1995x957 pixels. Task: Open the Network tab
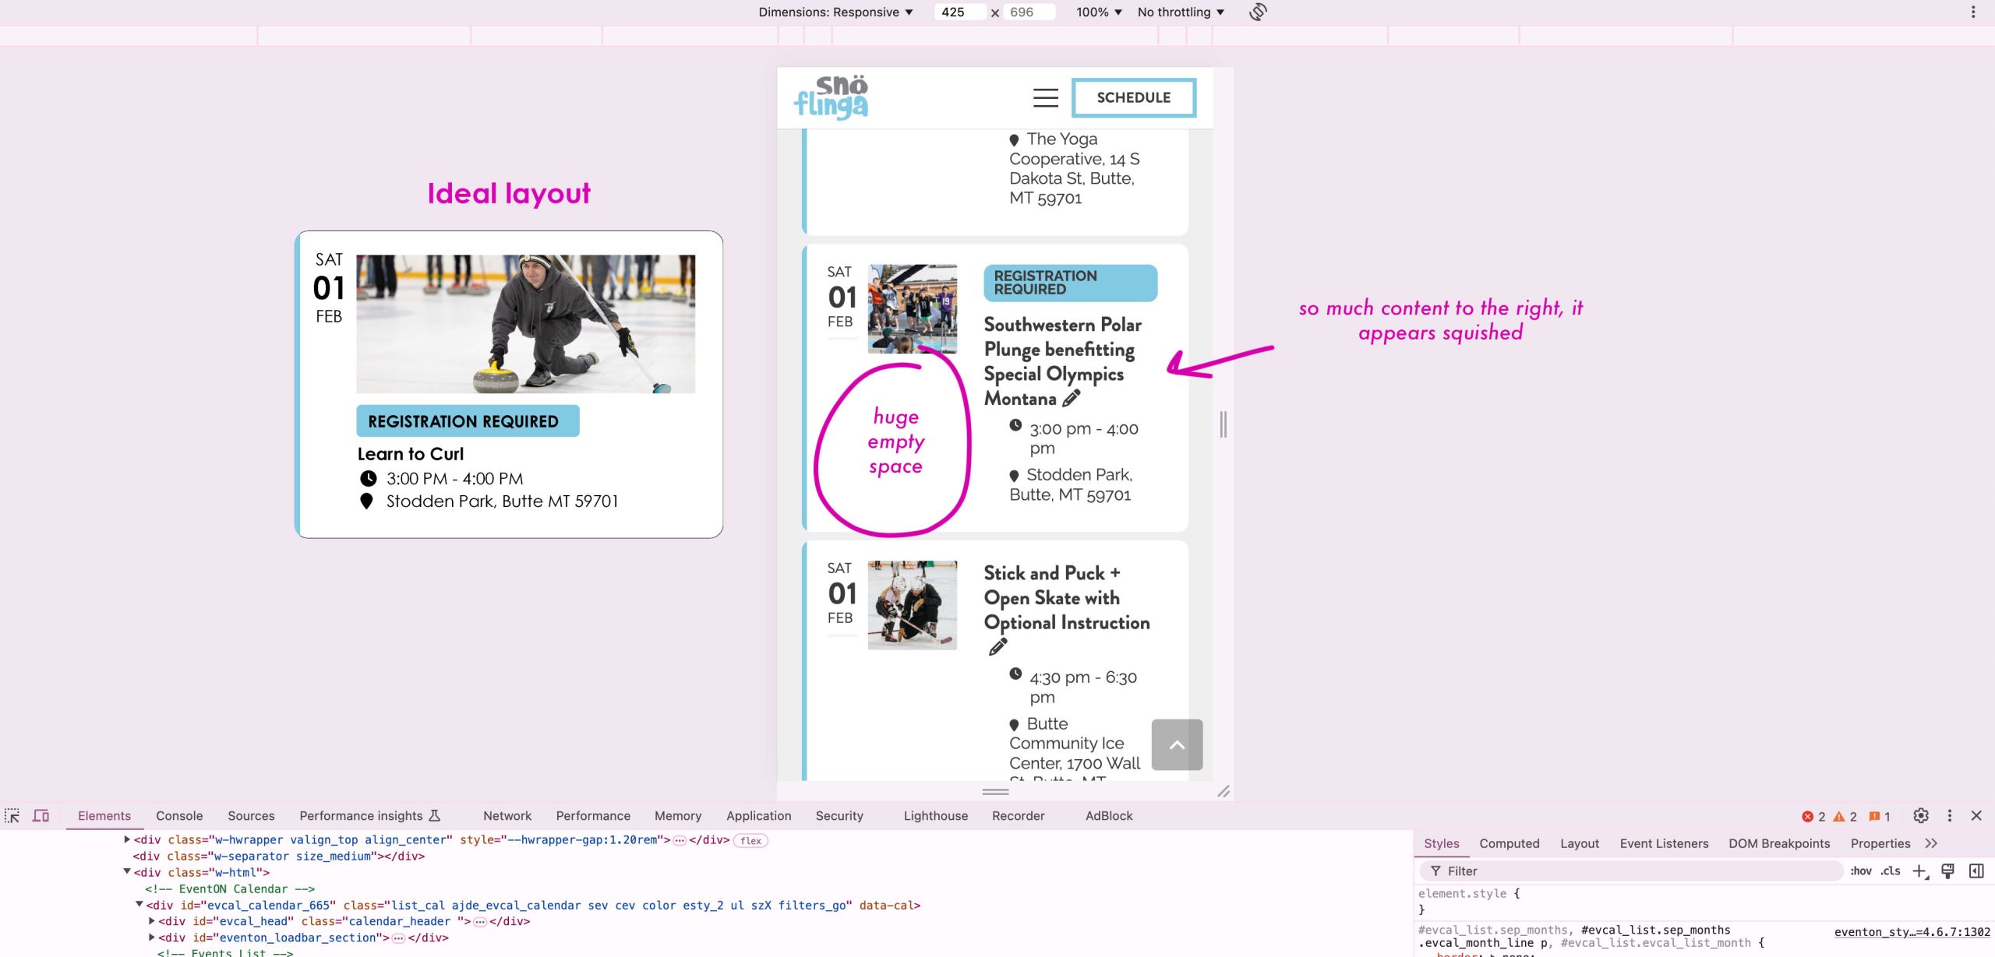507,815
